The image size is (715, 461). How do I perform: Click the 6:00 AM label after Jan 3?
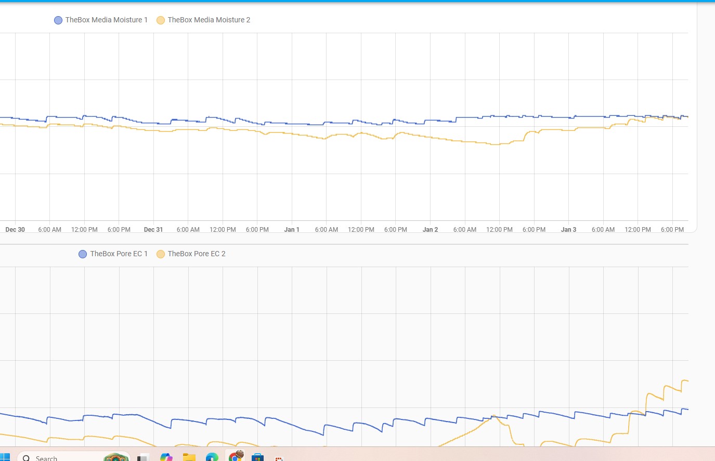603,229
